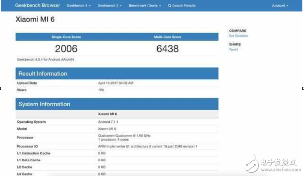The height and width of the screenshot is (176, 304).
Task: Click the multi-core score 6438
Action: [x=167, y=49]
